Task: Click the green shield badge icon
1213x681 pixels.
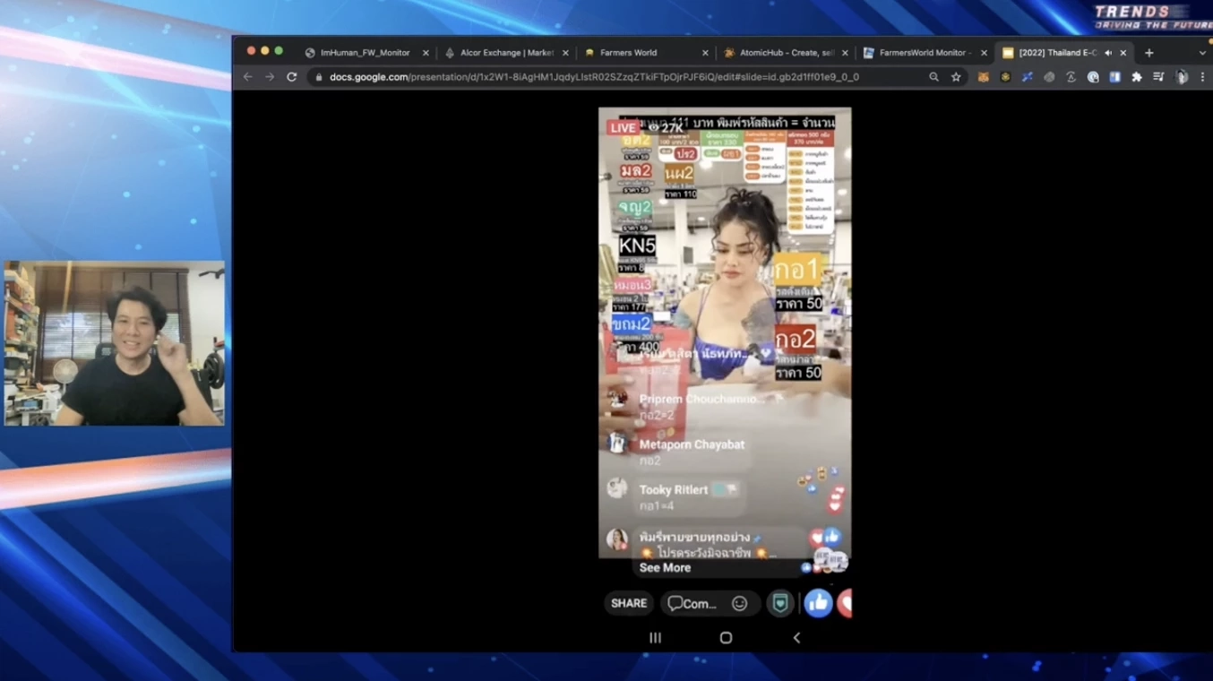Action: [x=780, y=602]
